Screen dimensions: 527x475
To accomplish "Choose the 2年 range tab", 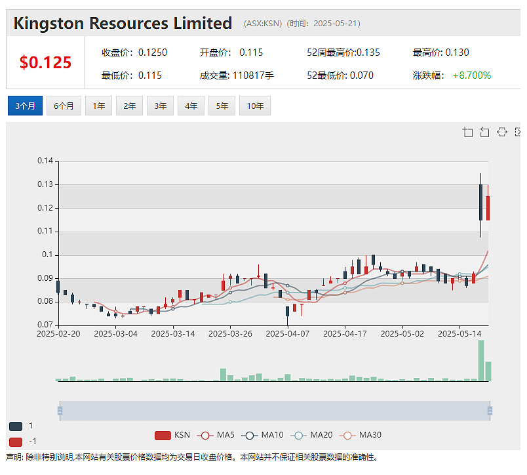I will 129,106.
